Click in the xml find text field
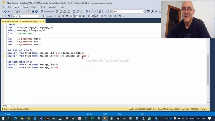Screen dimensions: 215x121 pos(128,12)
